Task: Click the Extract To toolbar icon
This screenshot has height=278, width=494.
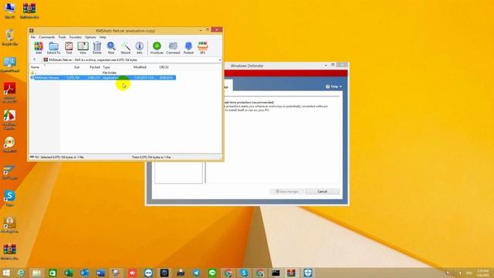Action: click(53, 48)
